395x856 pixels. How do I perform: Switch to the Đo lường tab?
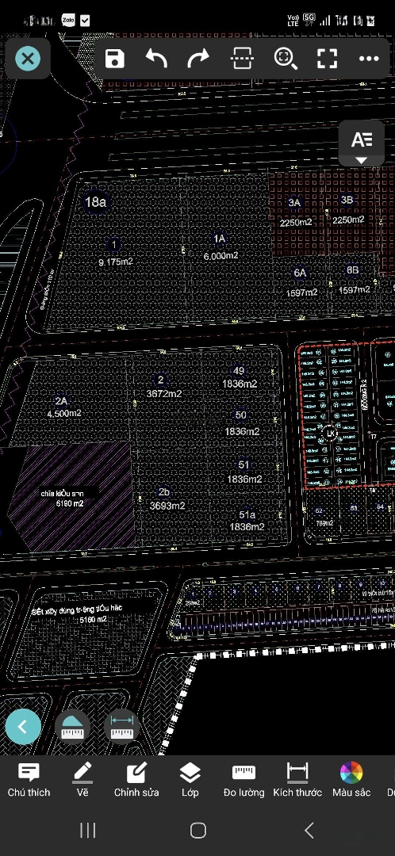pos(244,780)
